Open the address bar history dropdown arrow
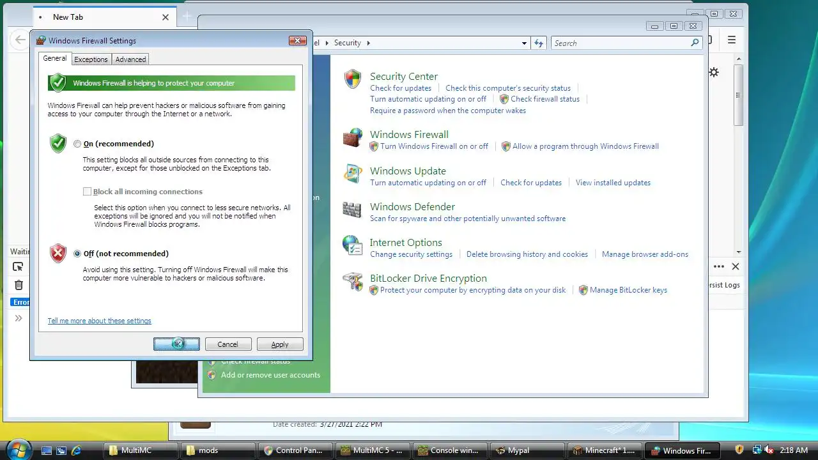The width and height of the screenshot is (818, 460). pos(524,43)
